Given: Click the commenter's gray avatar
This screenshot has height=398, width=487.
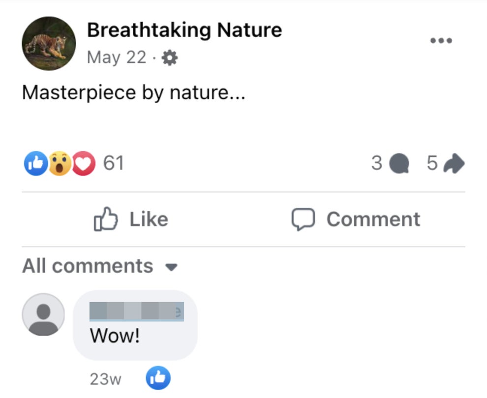Looking at the screenshot, I should pos(43,315).
